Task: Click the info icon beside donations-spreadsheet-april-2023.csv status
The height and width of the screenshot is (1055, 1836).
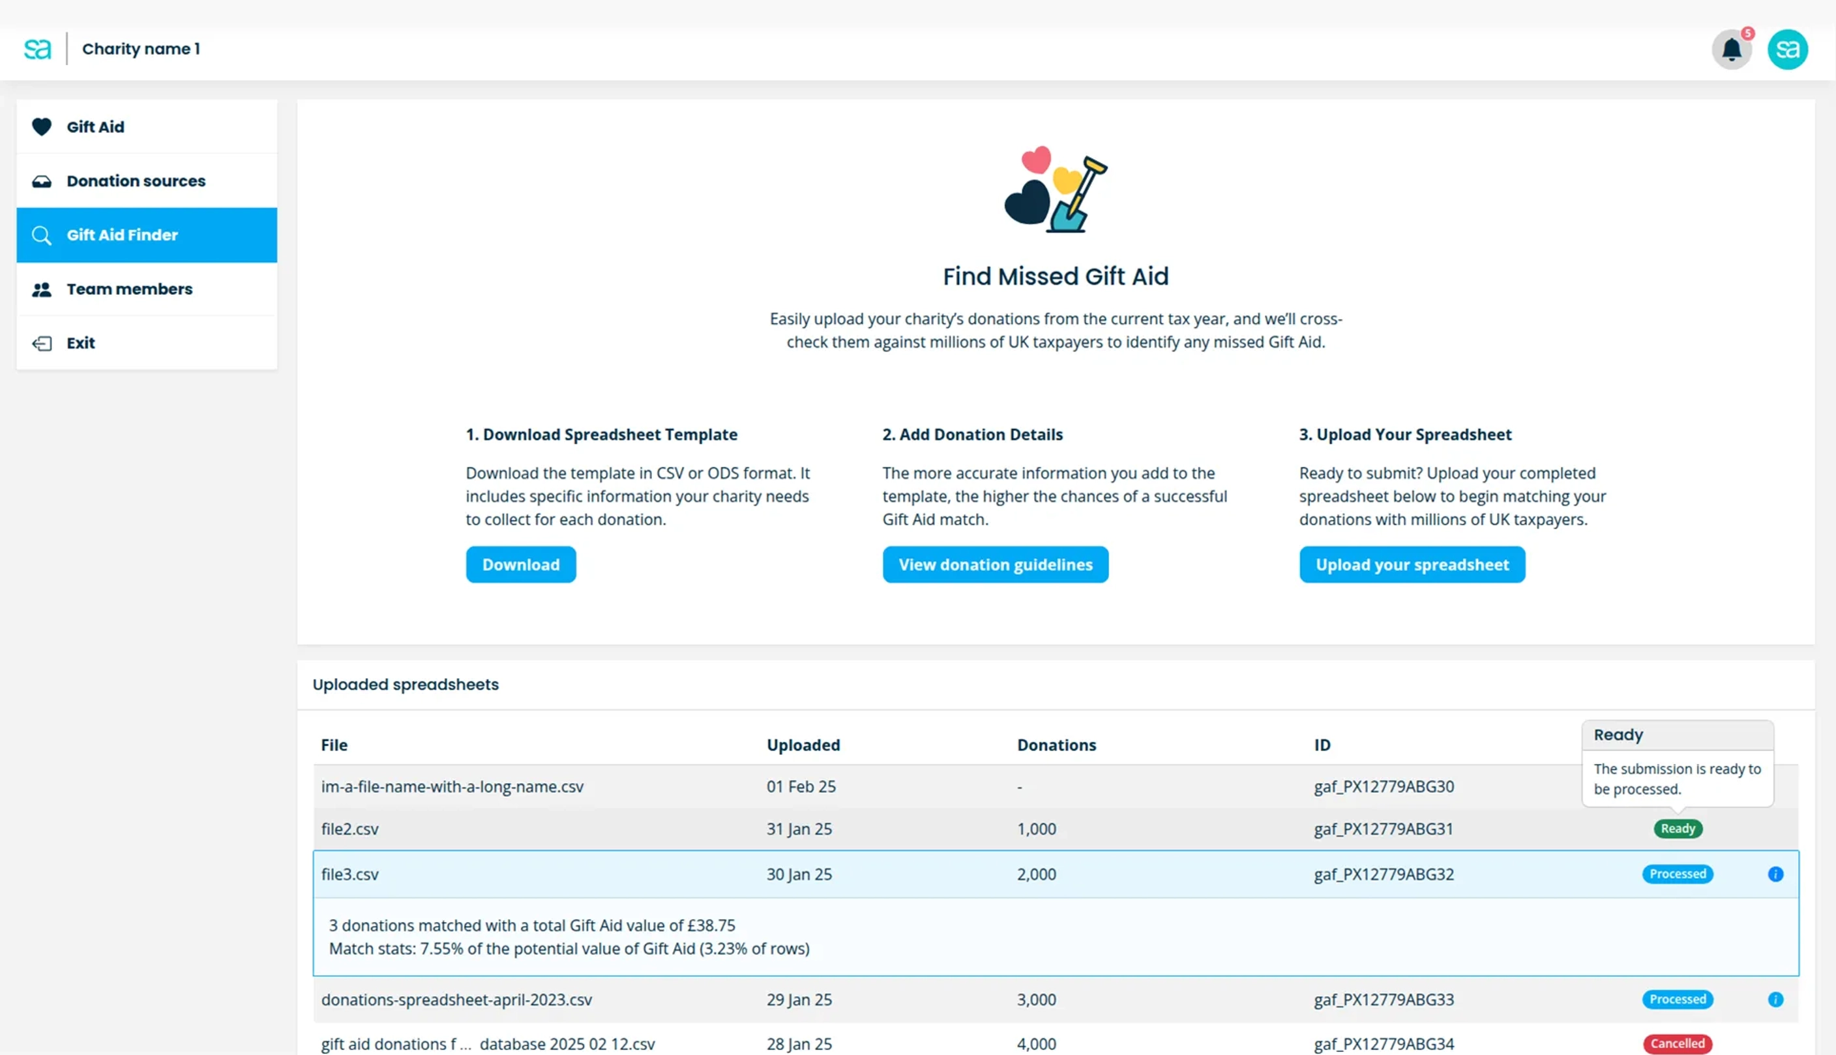Action: [1776, 999]
